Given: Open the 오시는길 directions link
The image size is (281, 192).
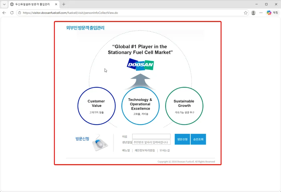Looking at the screenshot, I should tap(165, 151).
